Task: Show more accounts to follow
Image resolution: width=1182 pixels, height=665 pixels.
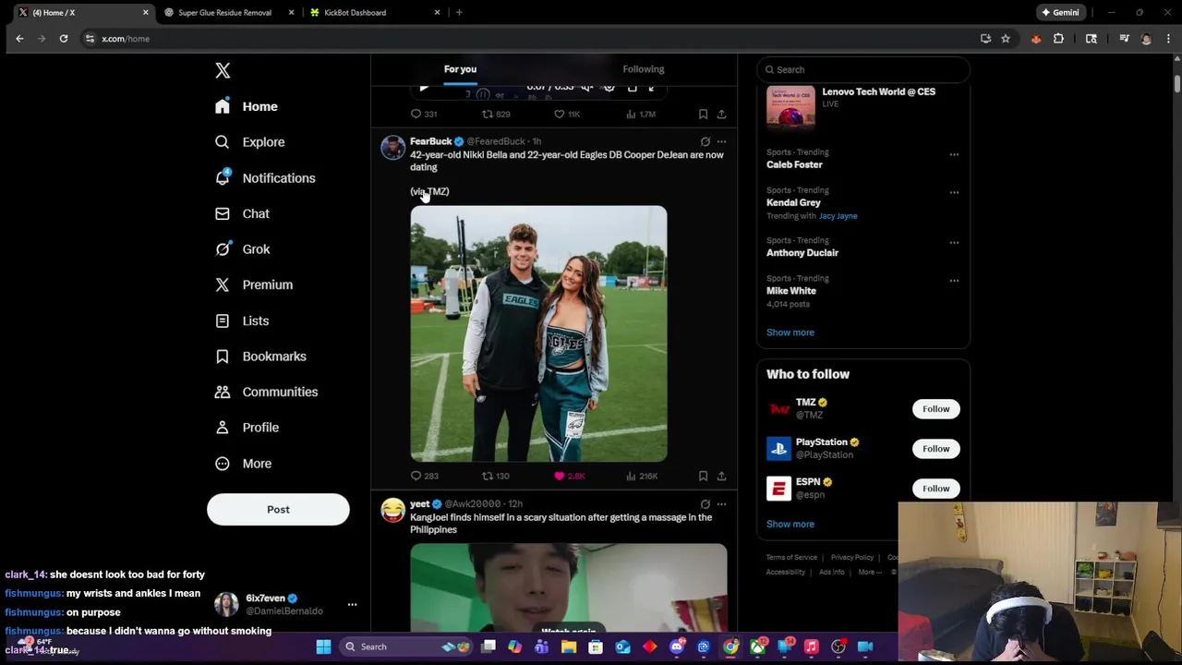Action: point(790,524)
